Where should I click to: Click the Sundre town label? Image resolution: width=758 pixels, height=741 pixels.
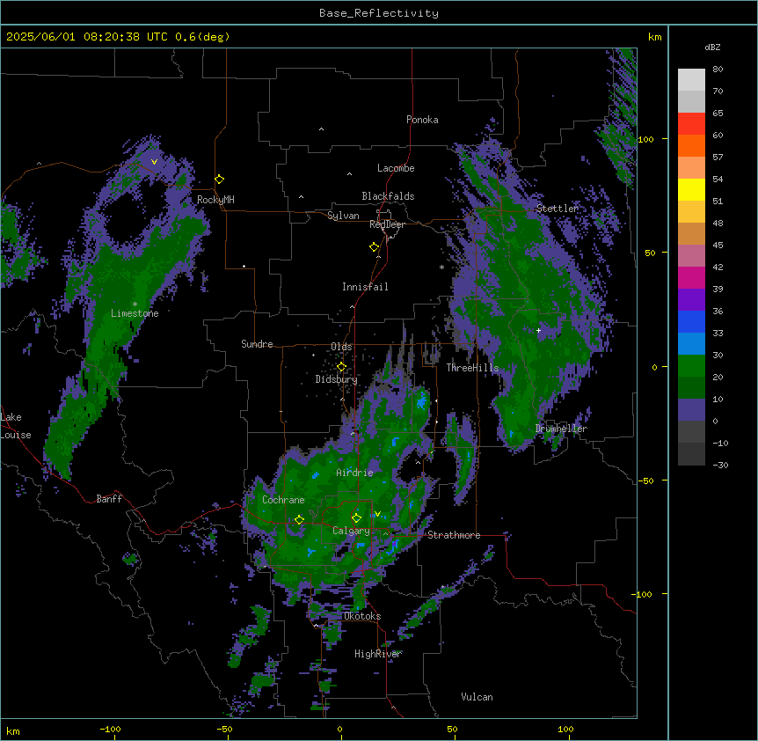tap(257, 344)
